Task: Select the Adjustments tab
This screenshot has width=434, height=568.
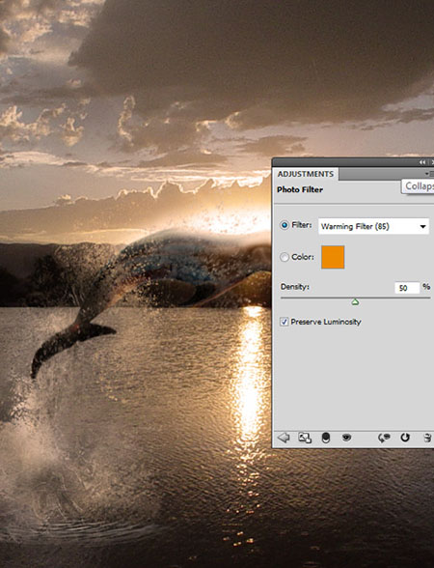Action: 306,174
